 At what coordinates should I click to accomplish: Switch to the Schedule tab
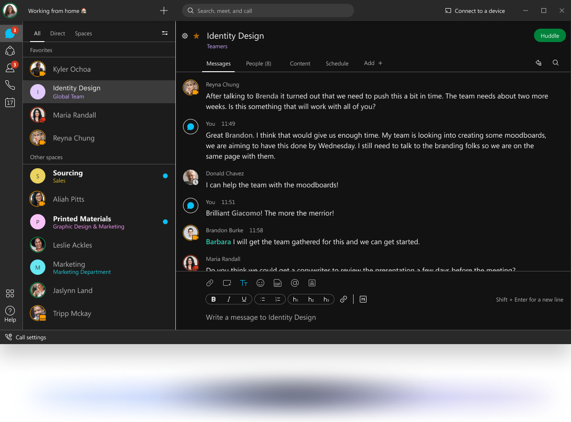pyautogui.click(x=337, y=64)
